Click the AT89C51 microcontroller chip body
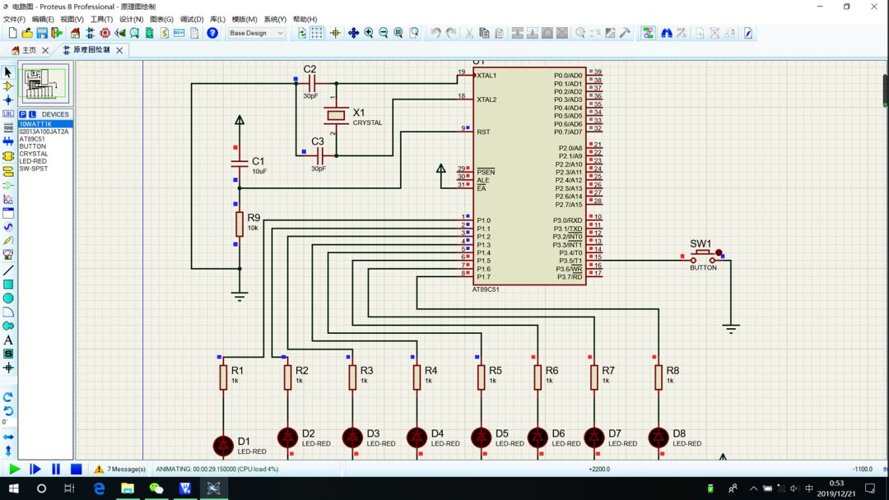 click(x=529, y=176)
